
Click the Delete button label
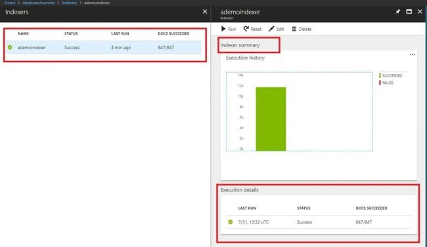[x=305, y=29]
